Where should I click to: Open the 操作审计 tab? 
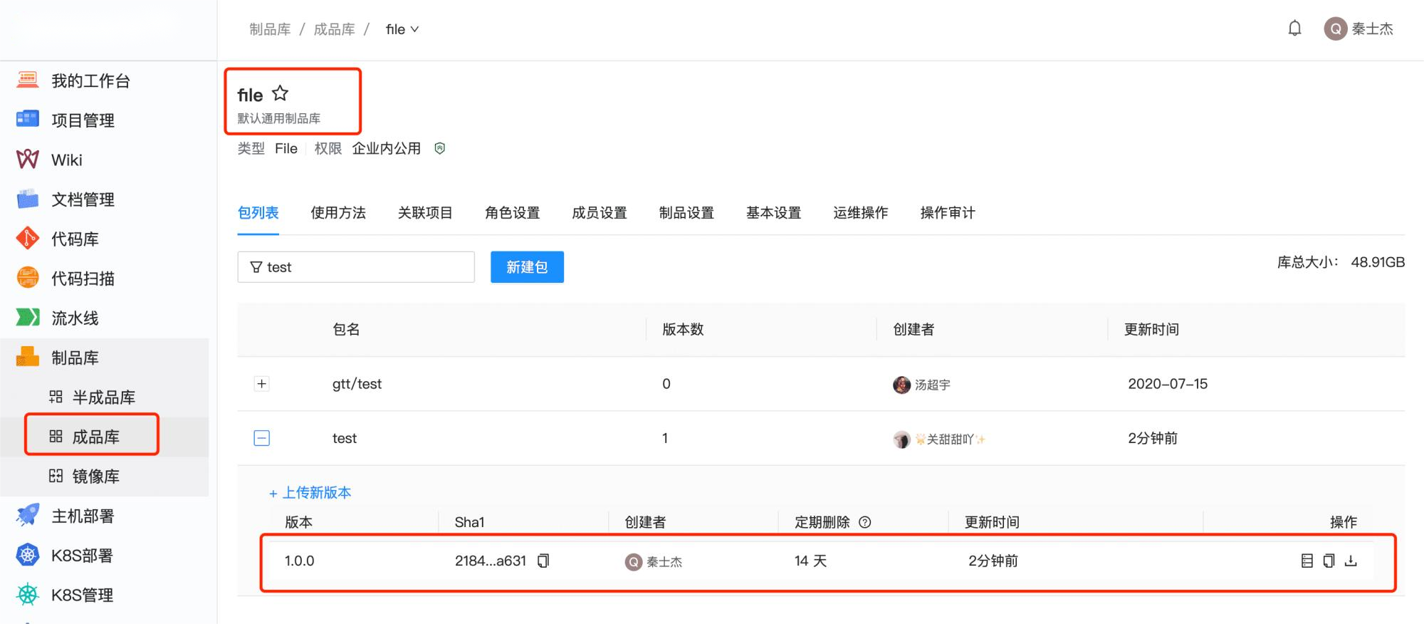tap(947, 213)
